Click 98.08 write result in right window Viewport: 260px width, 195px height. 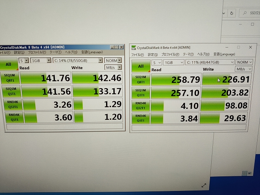pyautogui.click(x=225, y=105)
